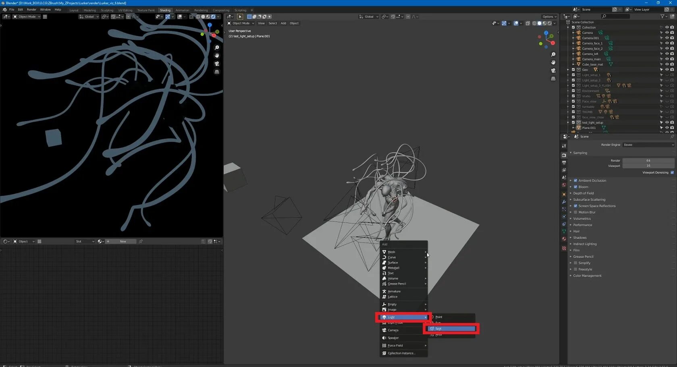Open the outliner filter dropdown

pos(664,16)
